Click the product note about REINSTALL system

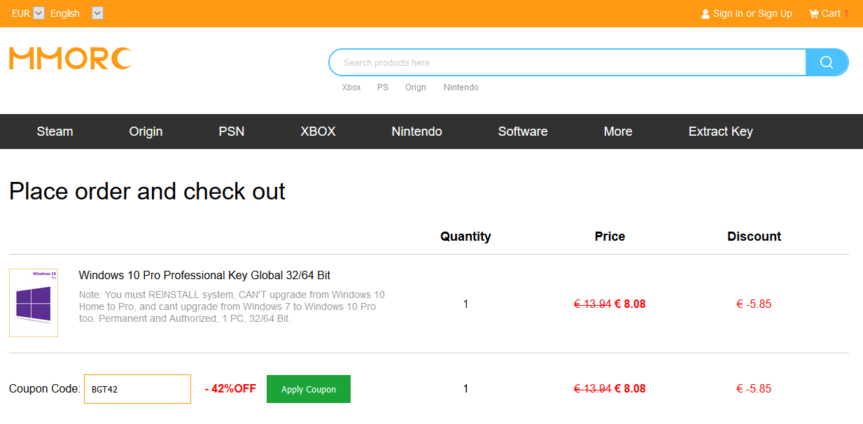tap(232, 306)
